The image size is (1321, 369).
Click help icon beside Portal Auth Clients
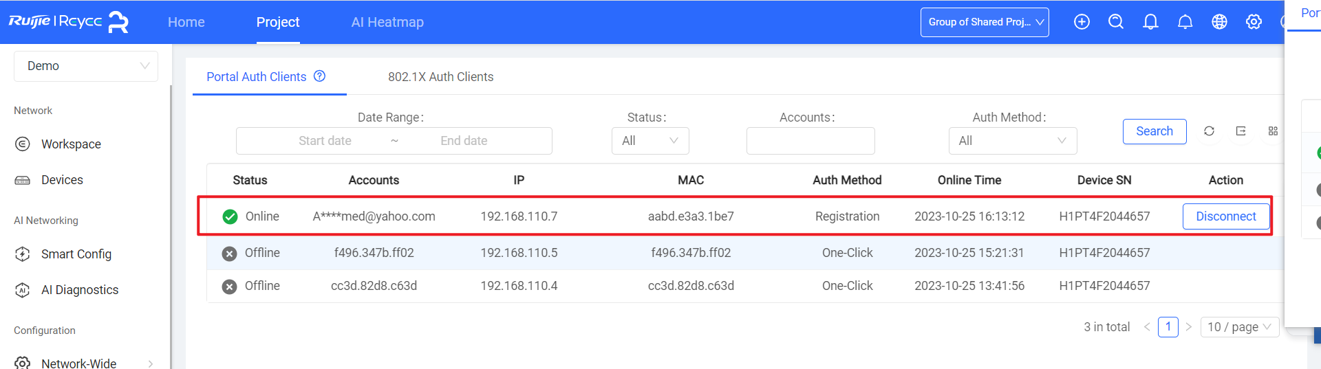(x=320, y=76)
